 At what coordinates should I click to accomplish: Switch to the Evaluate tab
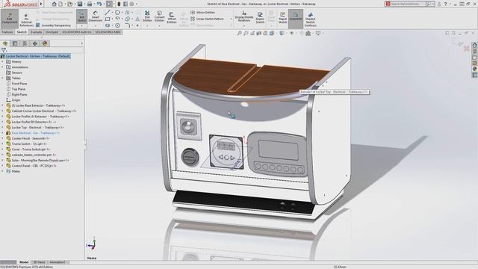click(36, 32)
